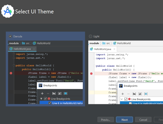Click first import fold marker in Darcula preview
The image size is (163, 124).
[x=14, y=54]
